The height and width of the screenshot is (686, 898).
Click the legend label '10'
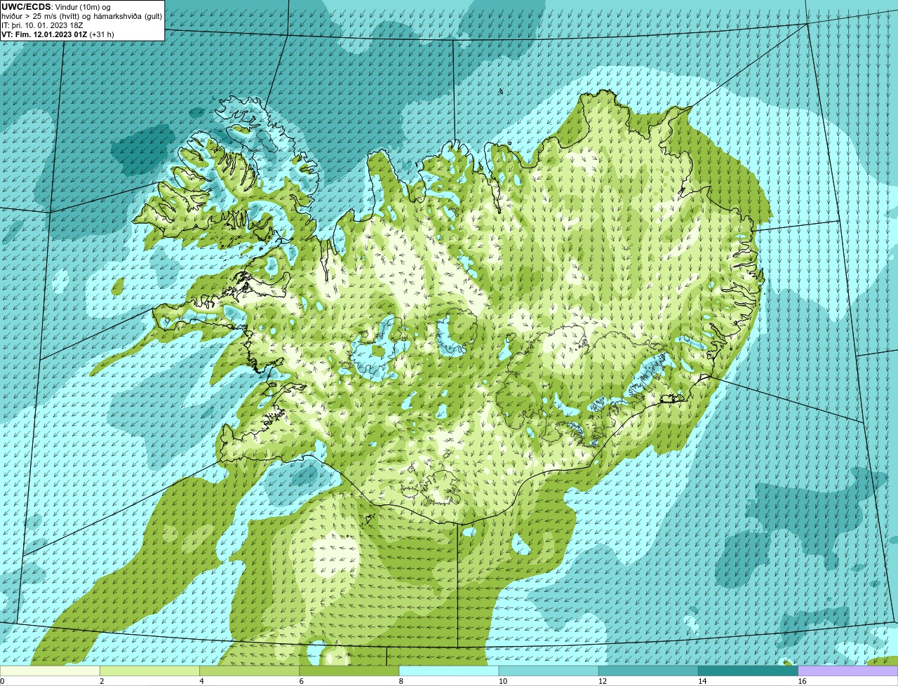pos(502,681)
